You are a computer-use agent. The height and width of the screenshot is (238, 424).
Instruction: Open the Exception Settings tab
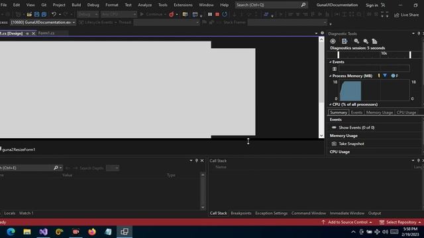(271, 213)
